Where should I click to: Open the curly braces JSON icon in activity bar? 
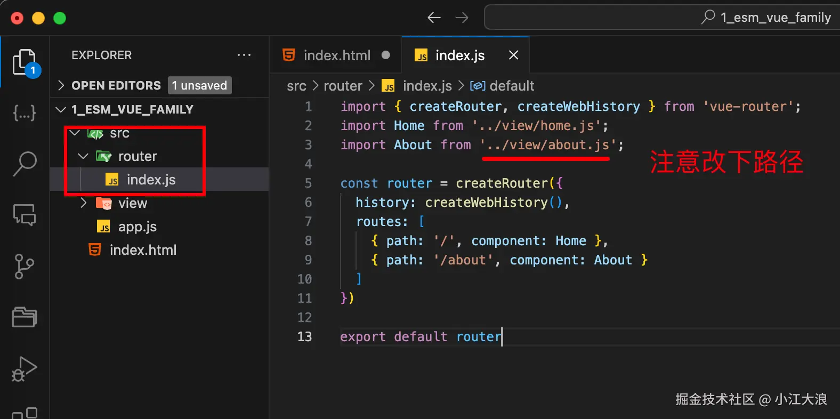(25, 112)
